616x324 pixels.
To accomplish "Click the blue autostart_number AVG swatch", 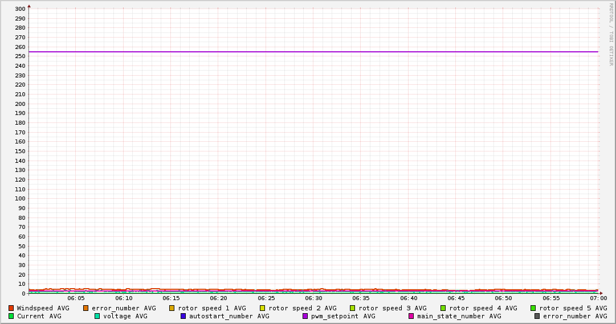I will click(183, 316).
